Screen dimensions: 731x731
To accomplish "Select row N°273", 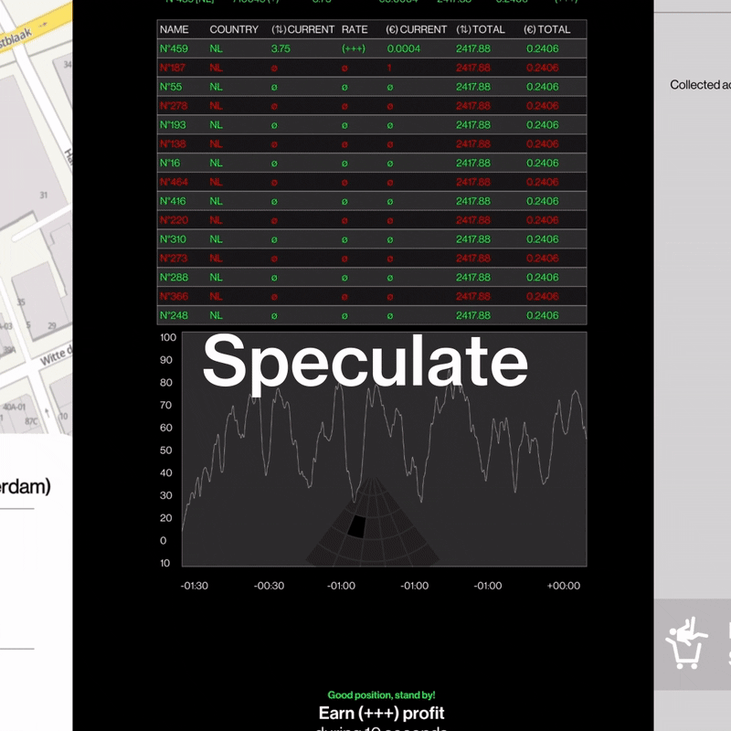I will [x=372, y=259].
